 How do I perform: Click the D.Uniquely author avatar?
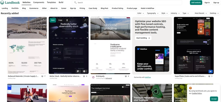pos(93,77)
